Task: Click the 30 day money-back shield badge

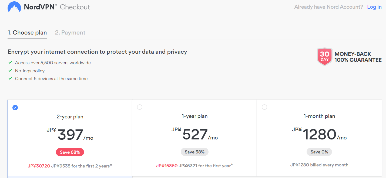Action: pos(324,57)
